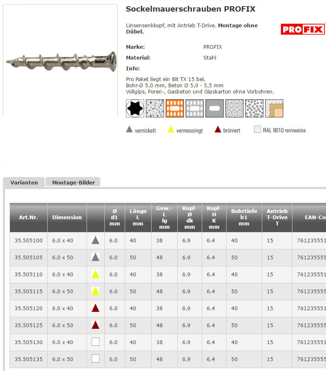
Task: Click article number 35.505100
Action: tap(29, 240)
